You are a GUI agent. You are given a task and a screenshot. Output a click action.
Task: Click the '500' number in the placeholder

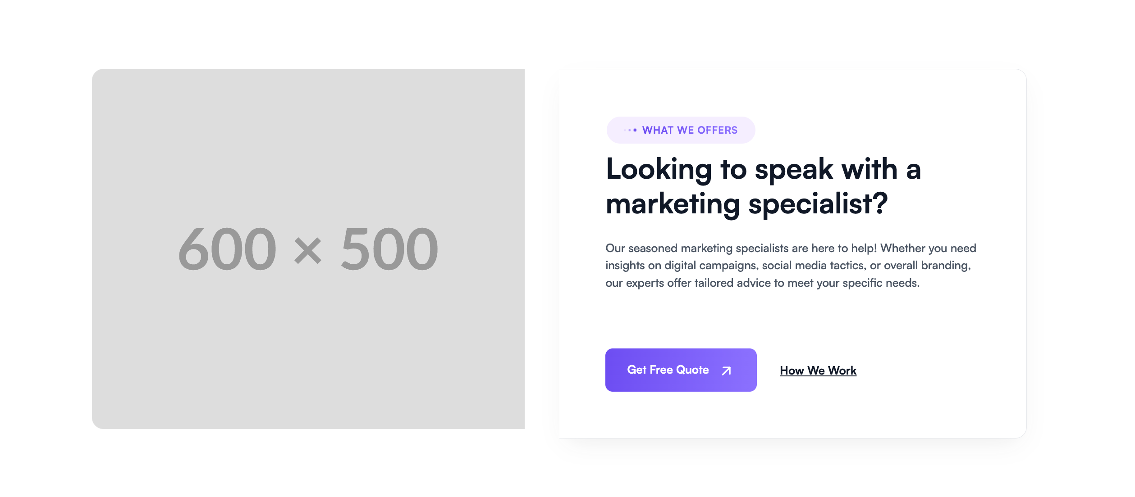(389, 249)
